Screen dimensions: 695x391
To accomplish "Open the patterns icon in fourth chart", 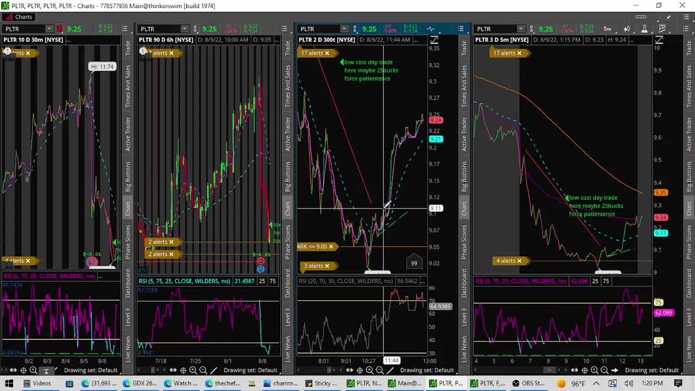I will [662, 29].
